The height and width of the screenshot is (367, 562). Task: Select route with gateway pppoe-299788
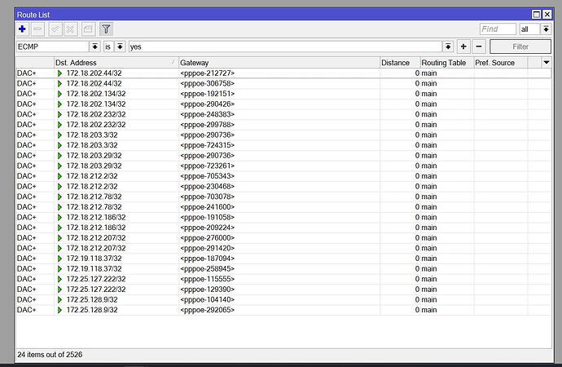point(283,125)
